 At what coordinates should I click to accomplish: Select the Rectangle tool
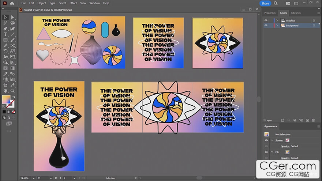[x=5, y=40]
